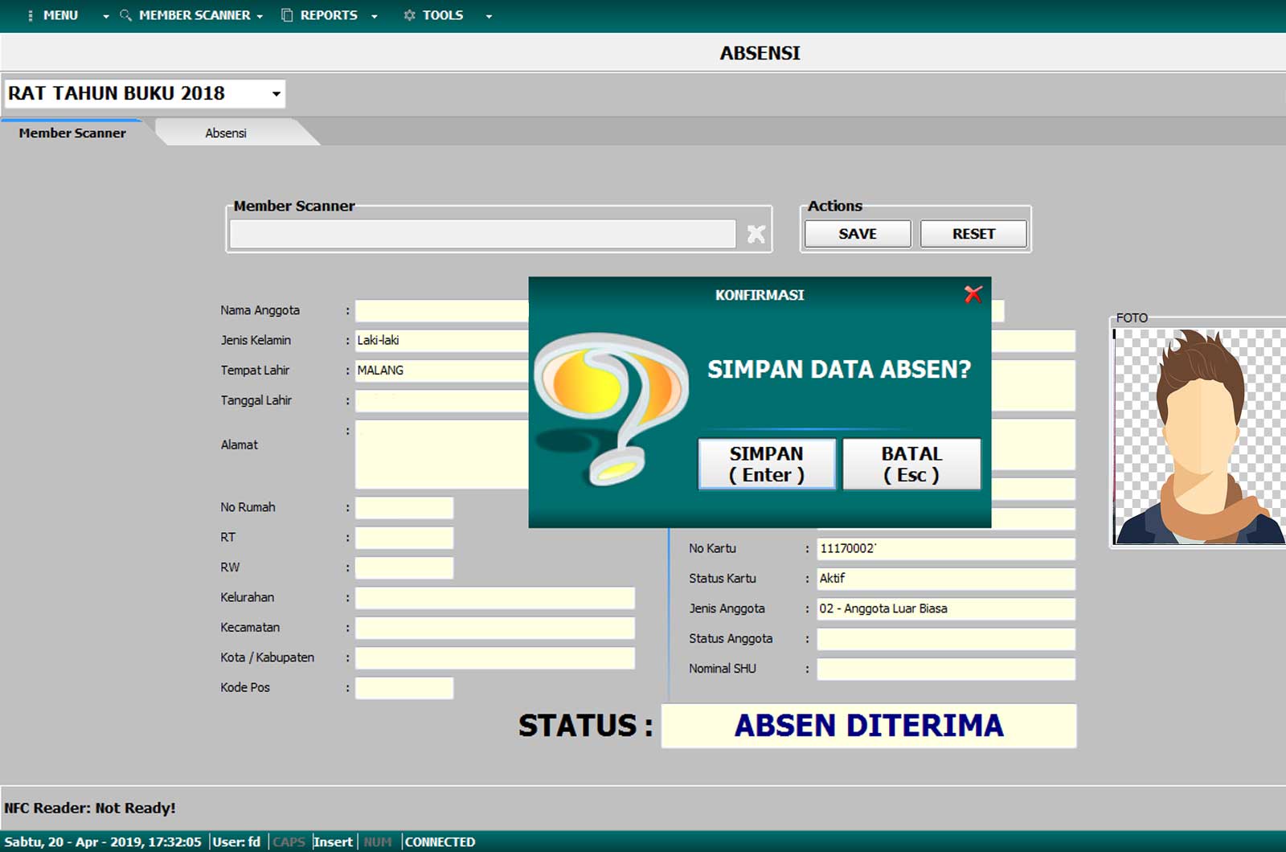Click the member photo thumbnail

(x=1198, y=436)
